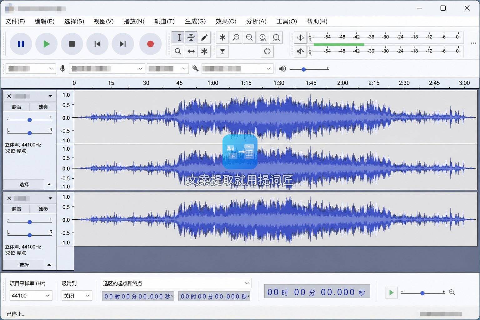Click the Pause transport button
The width and height of the screenshot is (480, 320).
[x=21, y=44]
